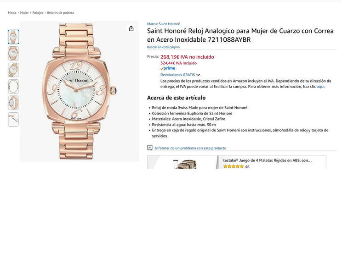Open the Mujer breadcrumb
The image size is (342, 275).
24,13
